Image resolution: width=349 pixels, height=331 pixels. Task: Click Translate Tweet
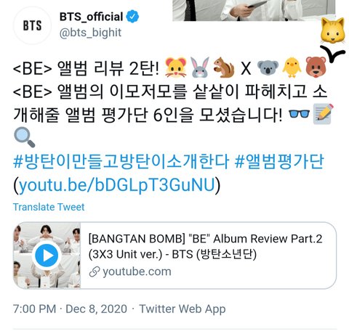[x=49, y=207]
